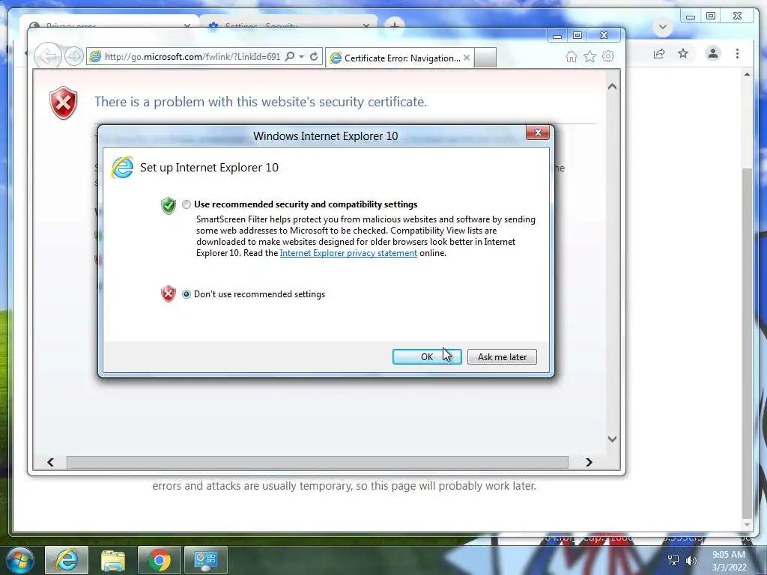767x575 pixels.
Task: Click the search magnifier in IE address bar
Action: (x=290, y=56)
